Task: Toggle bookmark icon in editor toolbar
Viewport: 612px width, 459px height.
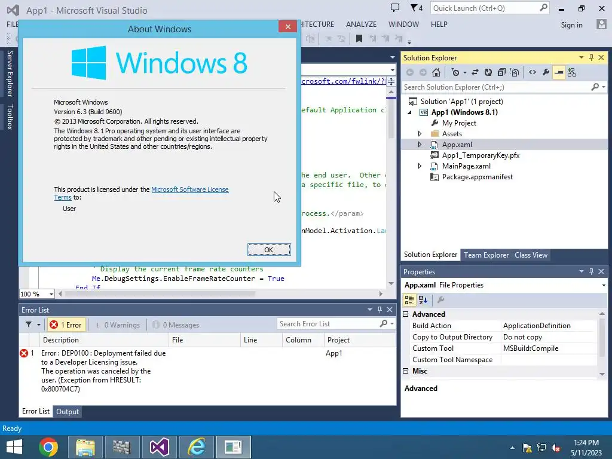Action: coord(359,38)
